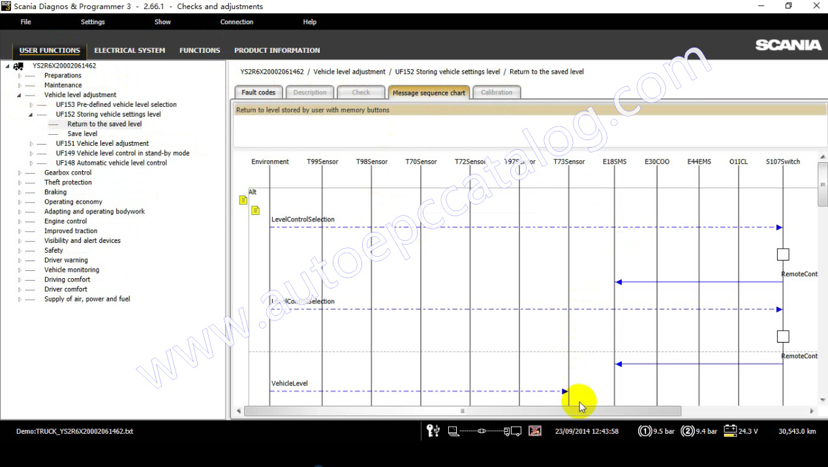Open the Fault codes tab

pyautogui.click(x=258, y=92)
